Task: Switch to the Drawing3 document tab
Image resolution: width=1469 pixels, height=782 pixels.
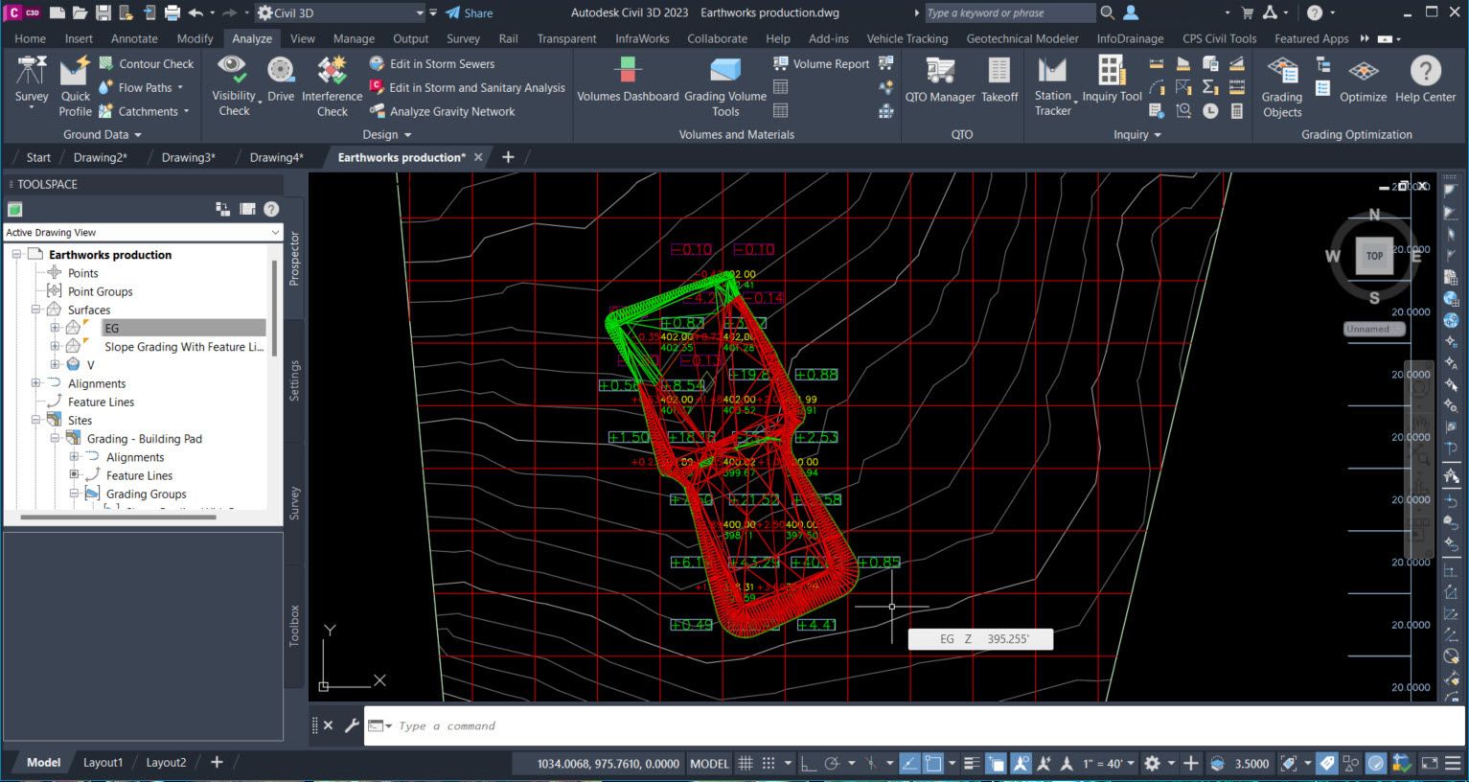Action: 188,157
